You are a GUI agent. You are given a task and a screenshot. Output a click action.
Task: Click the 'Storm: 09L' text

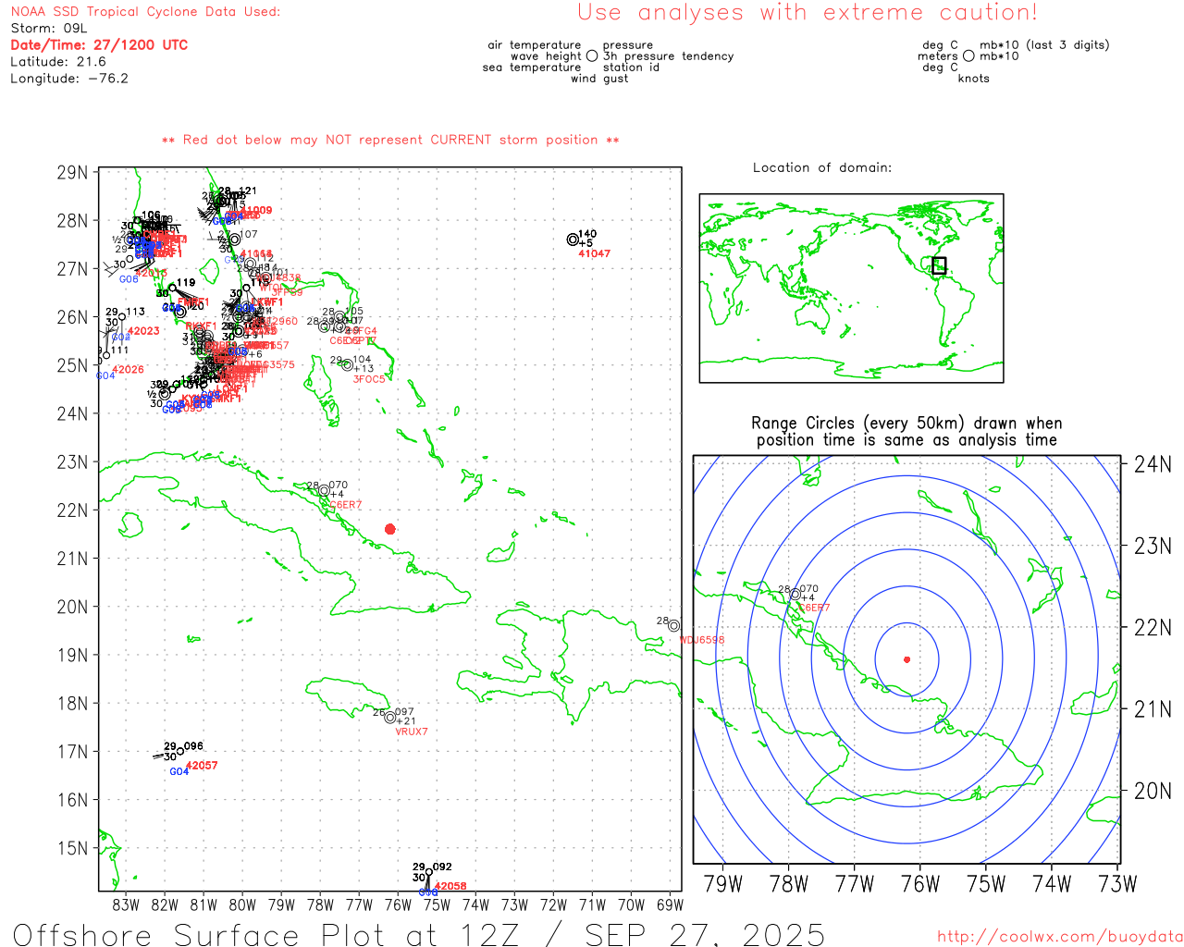pos(48,29)
